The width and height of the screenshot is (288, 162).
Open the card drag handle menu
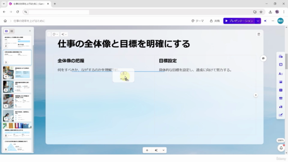49,34
